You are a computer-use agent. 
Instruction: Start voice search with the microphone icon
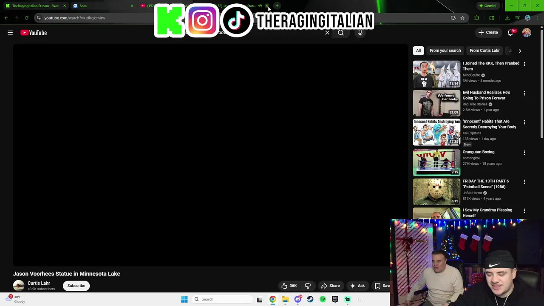360,32
